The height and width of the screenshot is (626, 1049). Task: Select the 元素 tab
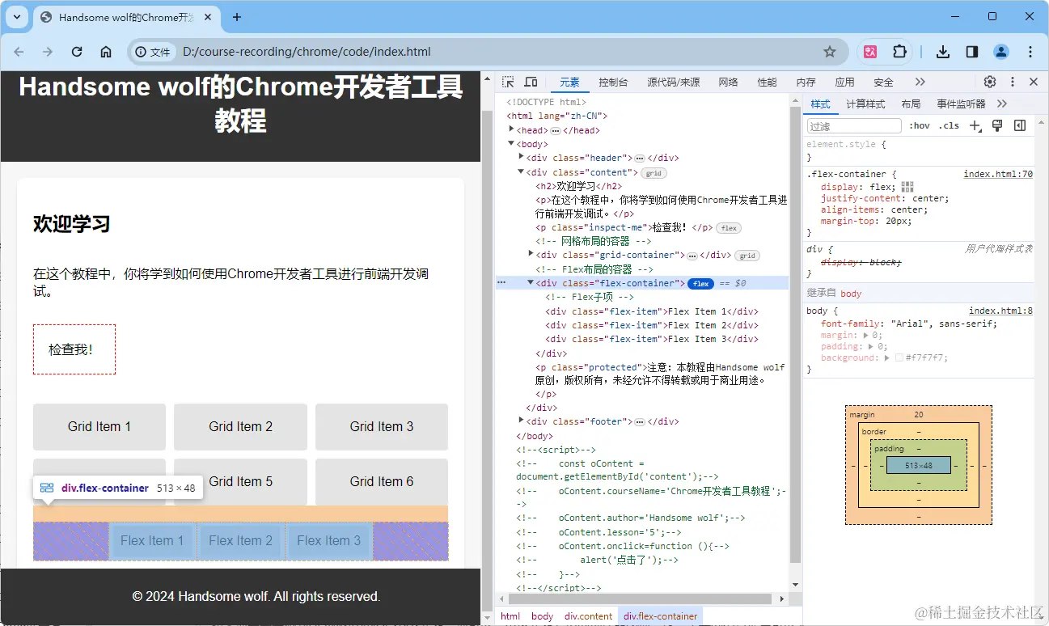569,82
